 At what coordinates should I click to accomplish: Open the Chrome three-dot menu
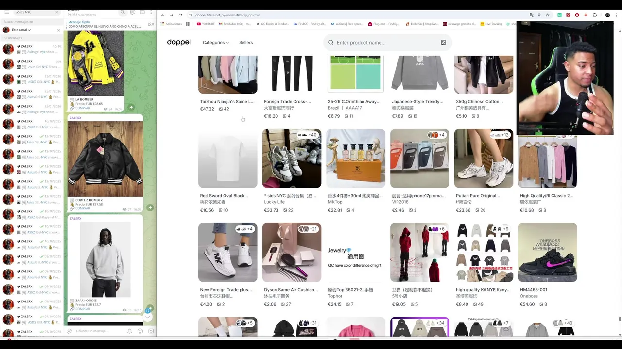(617, 15)
